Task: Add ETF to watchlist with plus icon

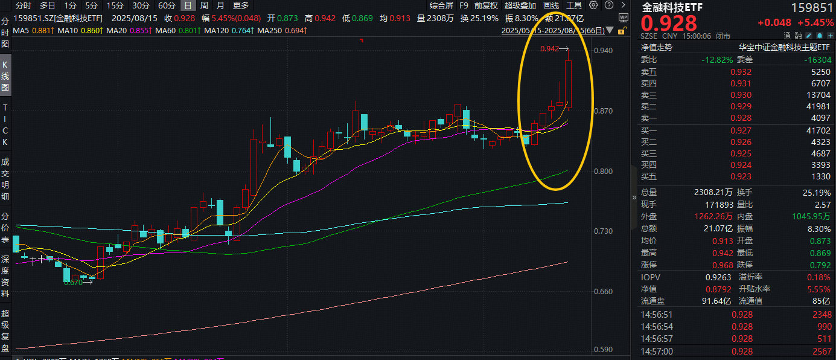Action: [x=831, y=36]
